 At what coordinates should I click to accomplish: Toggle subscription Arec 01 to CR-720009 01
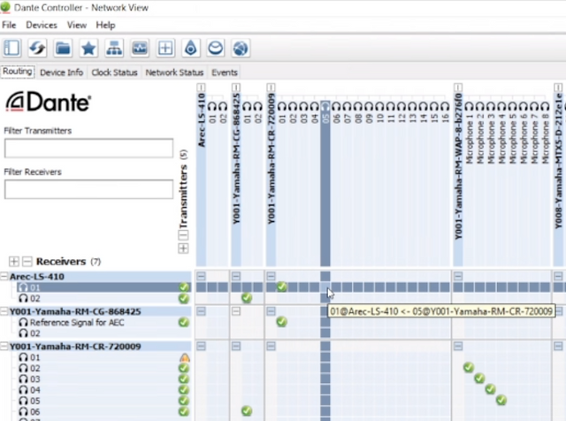point(282,287)
